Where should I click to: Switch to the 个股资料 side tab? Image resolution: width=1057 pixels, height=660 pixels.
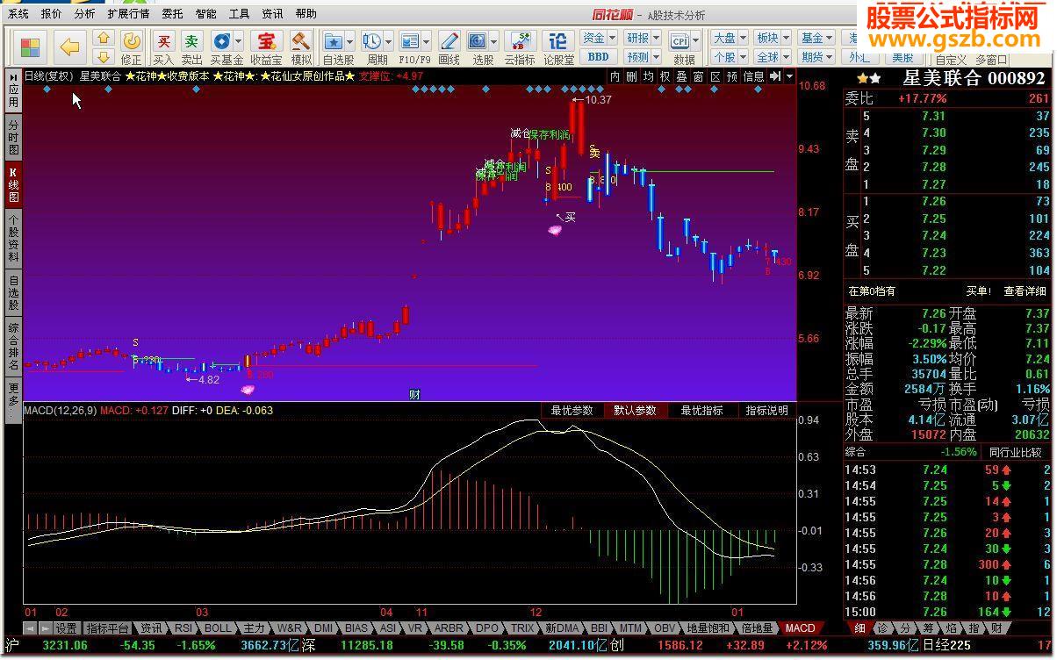(x=13, y=238)
